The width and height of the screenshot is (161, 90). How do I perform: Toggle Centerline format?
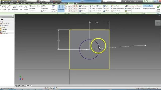pyautogui.click(x=136, y=8)
